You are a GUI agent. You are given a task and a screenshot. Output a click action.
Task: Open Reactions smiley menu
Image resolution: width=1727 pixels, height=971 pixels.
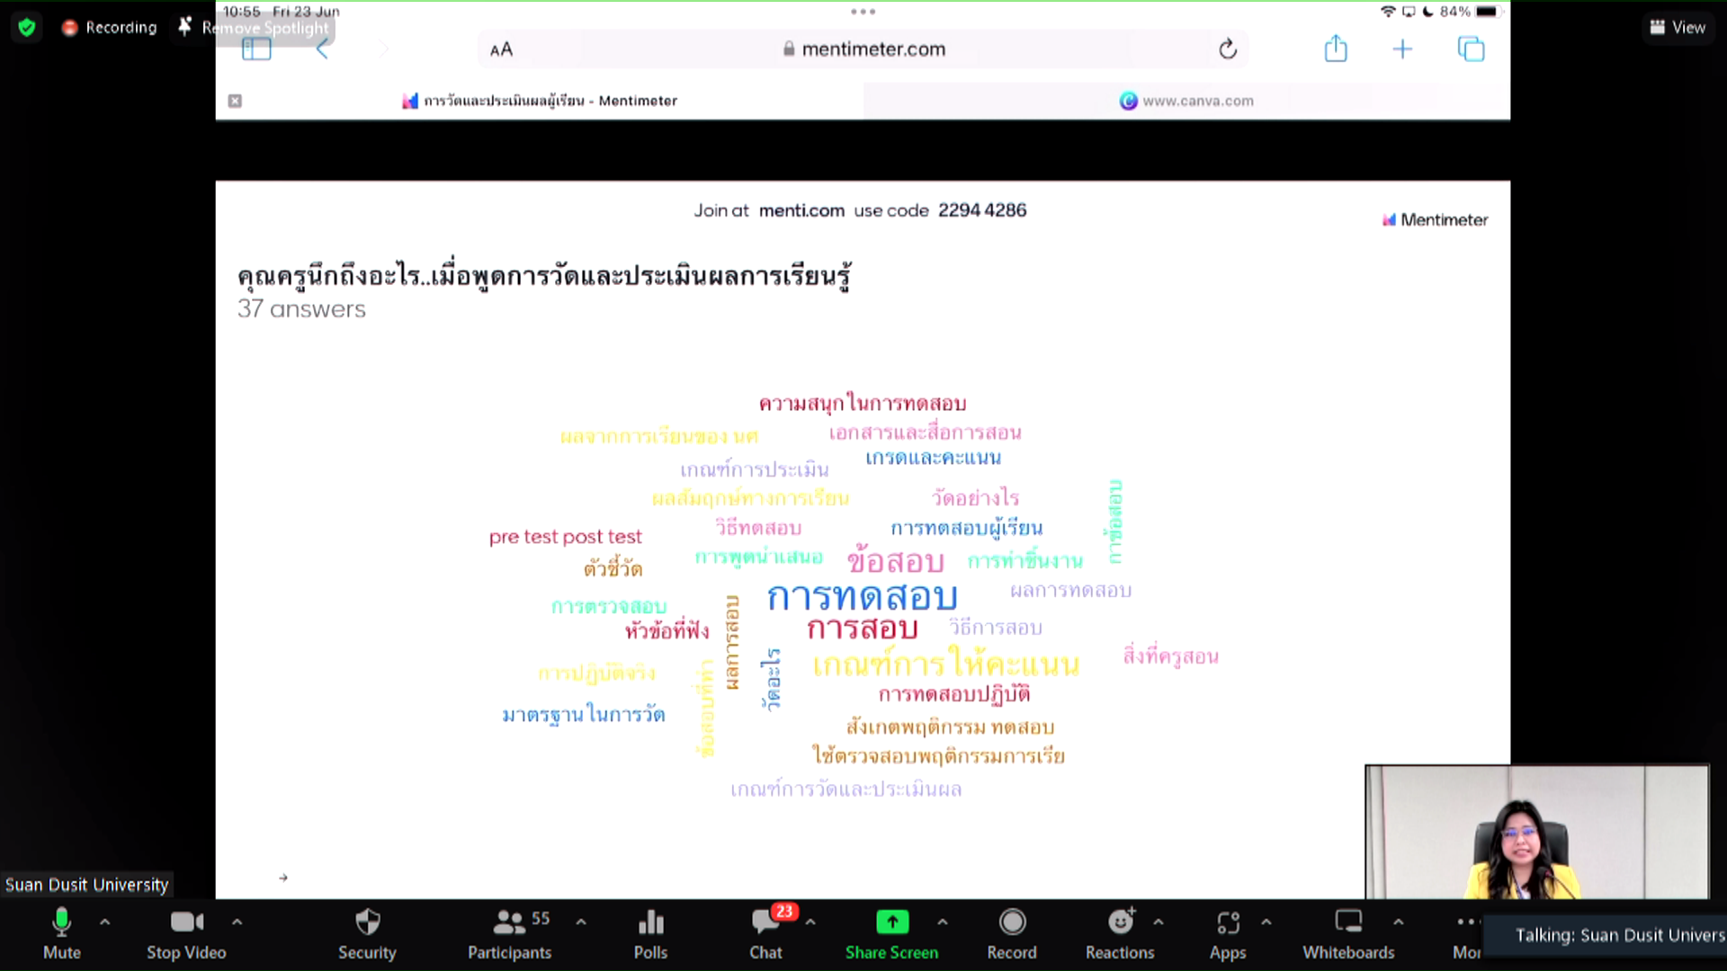coord(1120,933)
